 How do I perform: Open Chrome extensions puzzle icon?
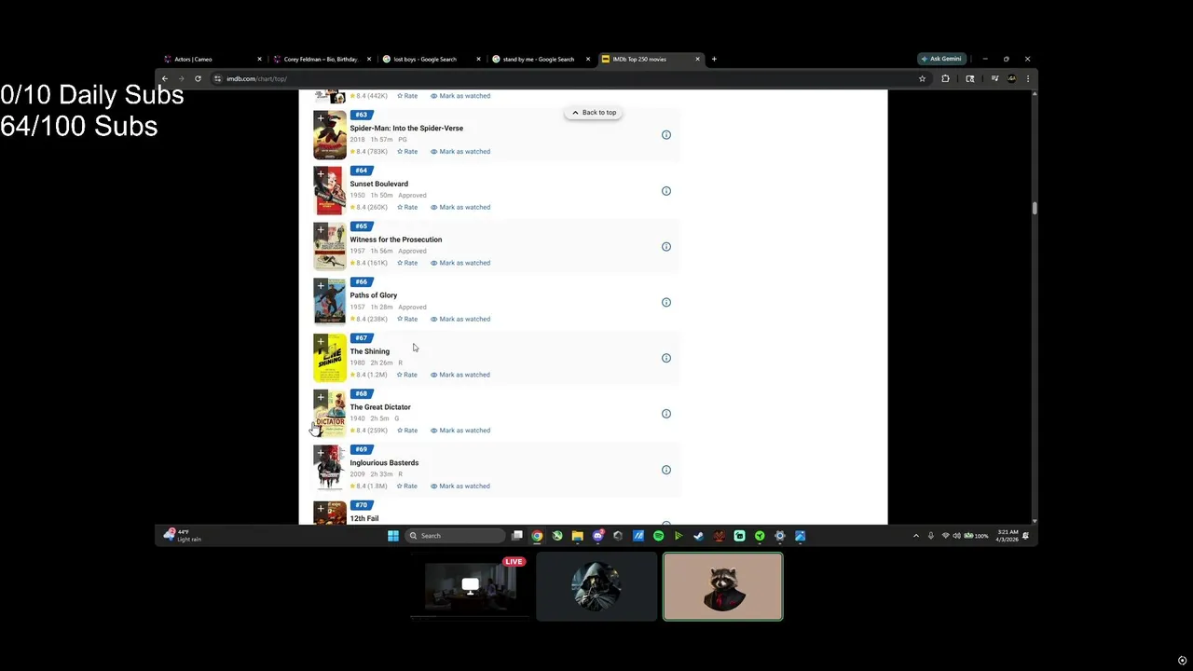(945, 78)
